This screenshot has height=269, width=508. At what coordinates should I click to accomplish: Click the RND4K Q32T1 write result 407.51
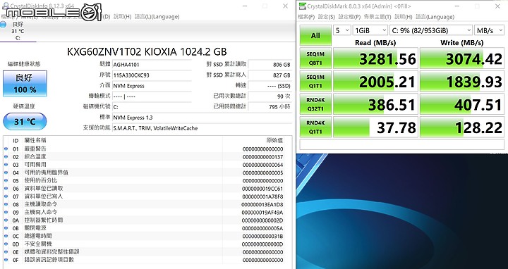(x=462, y=104)
